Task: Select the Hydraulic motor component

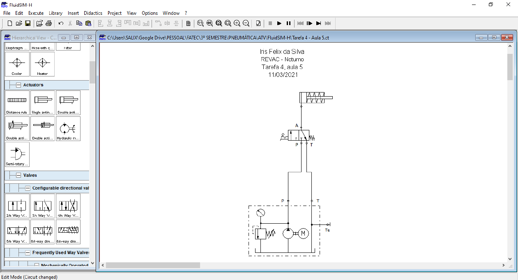Action: [68, 128]
